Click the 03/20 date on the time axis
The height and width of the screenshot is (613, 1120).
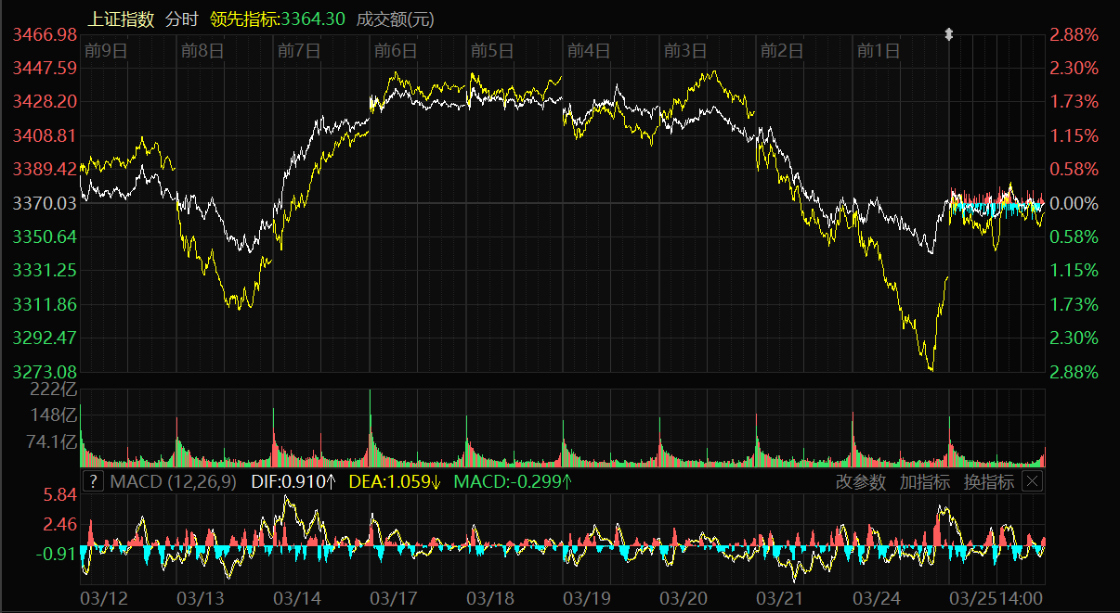684,598
